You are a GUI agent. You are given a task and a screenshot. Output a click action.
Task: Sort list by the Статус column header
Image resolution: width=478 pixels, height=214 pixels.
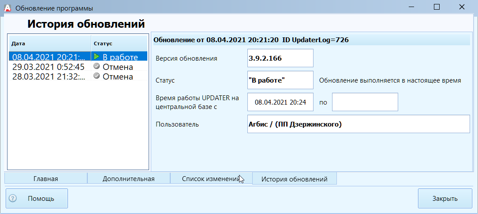coord(119,44)
